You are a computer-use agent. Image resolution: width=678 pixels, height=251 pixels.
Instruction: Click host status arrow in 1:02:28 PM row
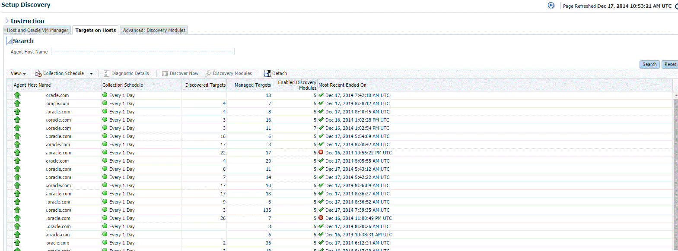click(x=17, y=120)
